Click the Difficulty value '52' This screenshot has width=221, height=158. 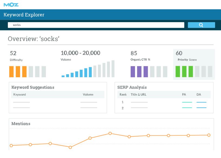coord(13,53)
